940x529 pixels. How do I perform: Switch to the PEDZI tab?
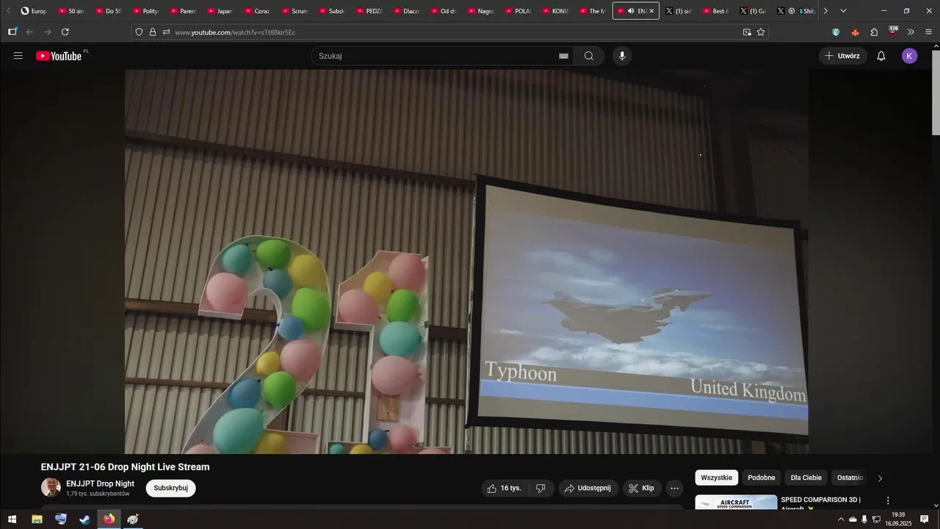point(369,11)
